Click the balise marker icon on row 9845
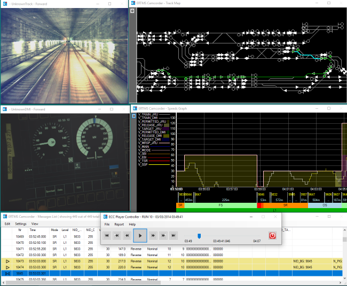This screenshot has width=347, height=286. [7, 273]
